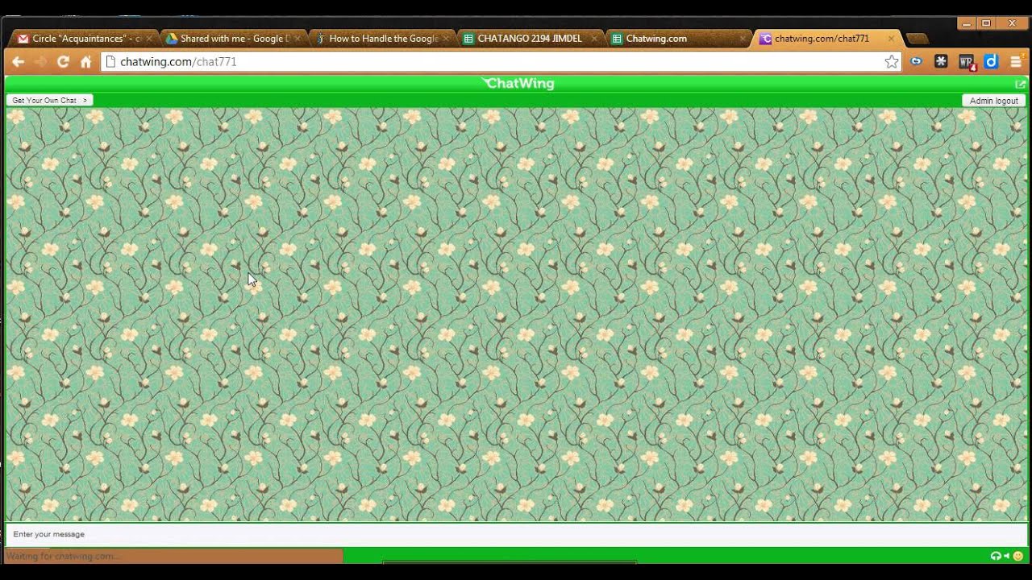This screenshot has width=1032, height=580.
Task: Close the CHATANGO 2194 JIMDEL tab
Action: click(x=594, y=39)
